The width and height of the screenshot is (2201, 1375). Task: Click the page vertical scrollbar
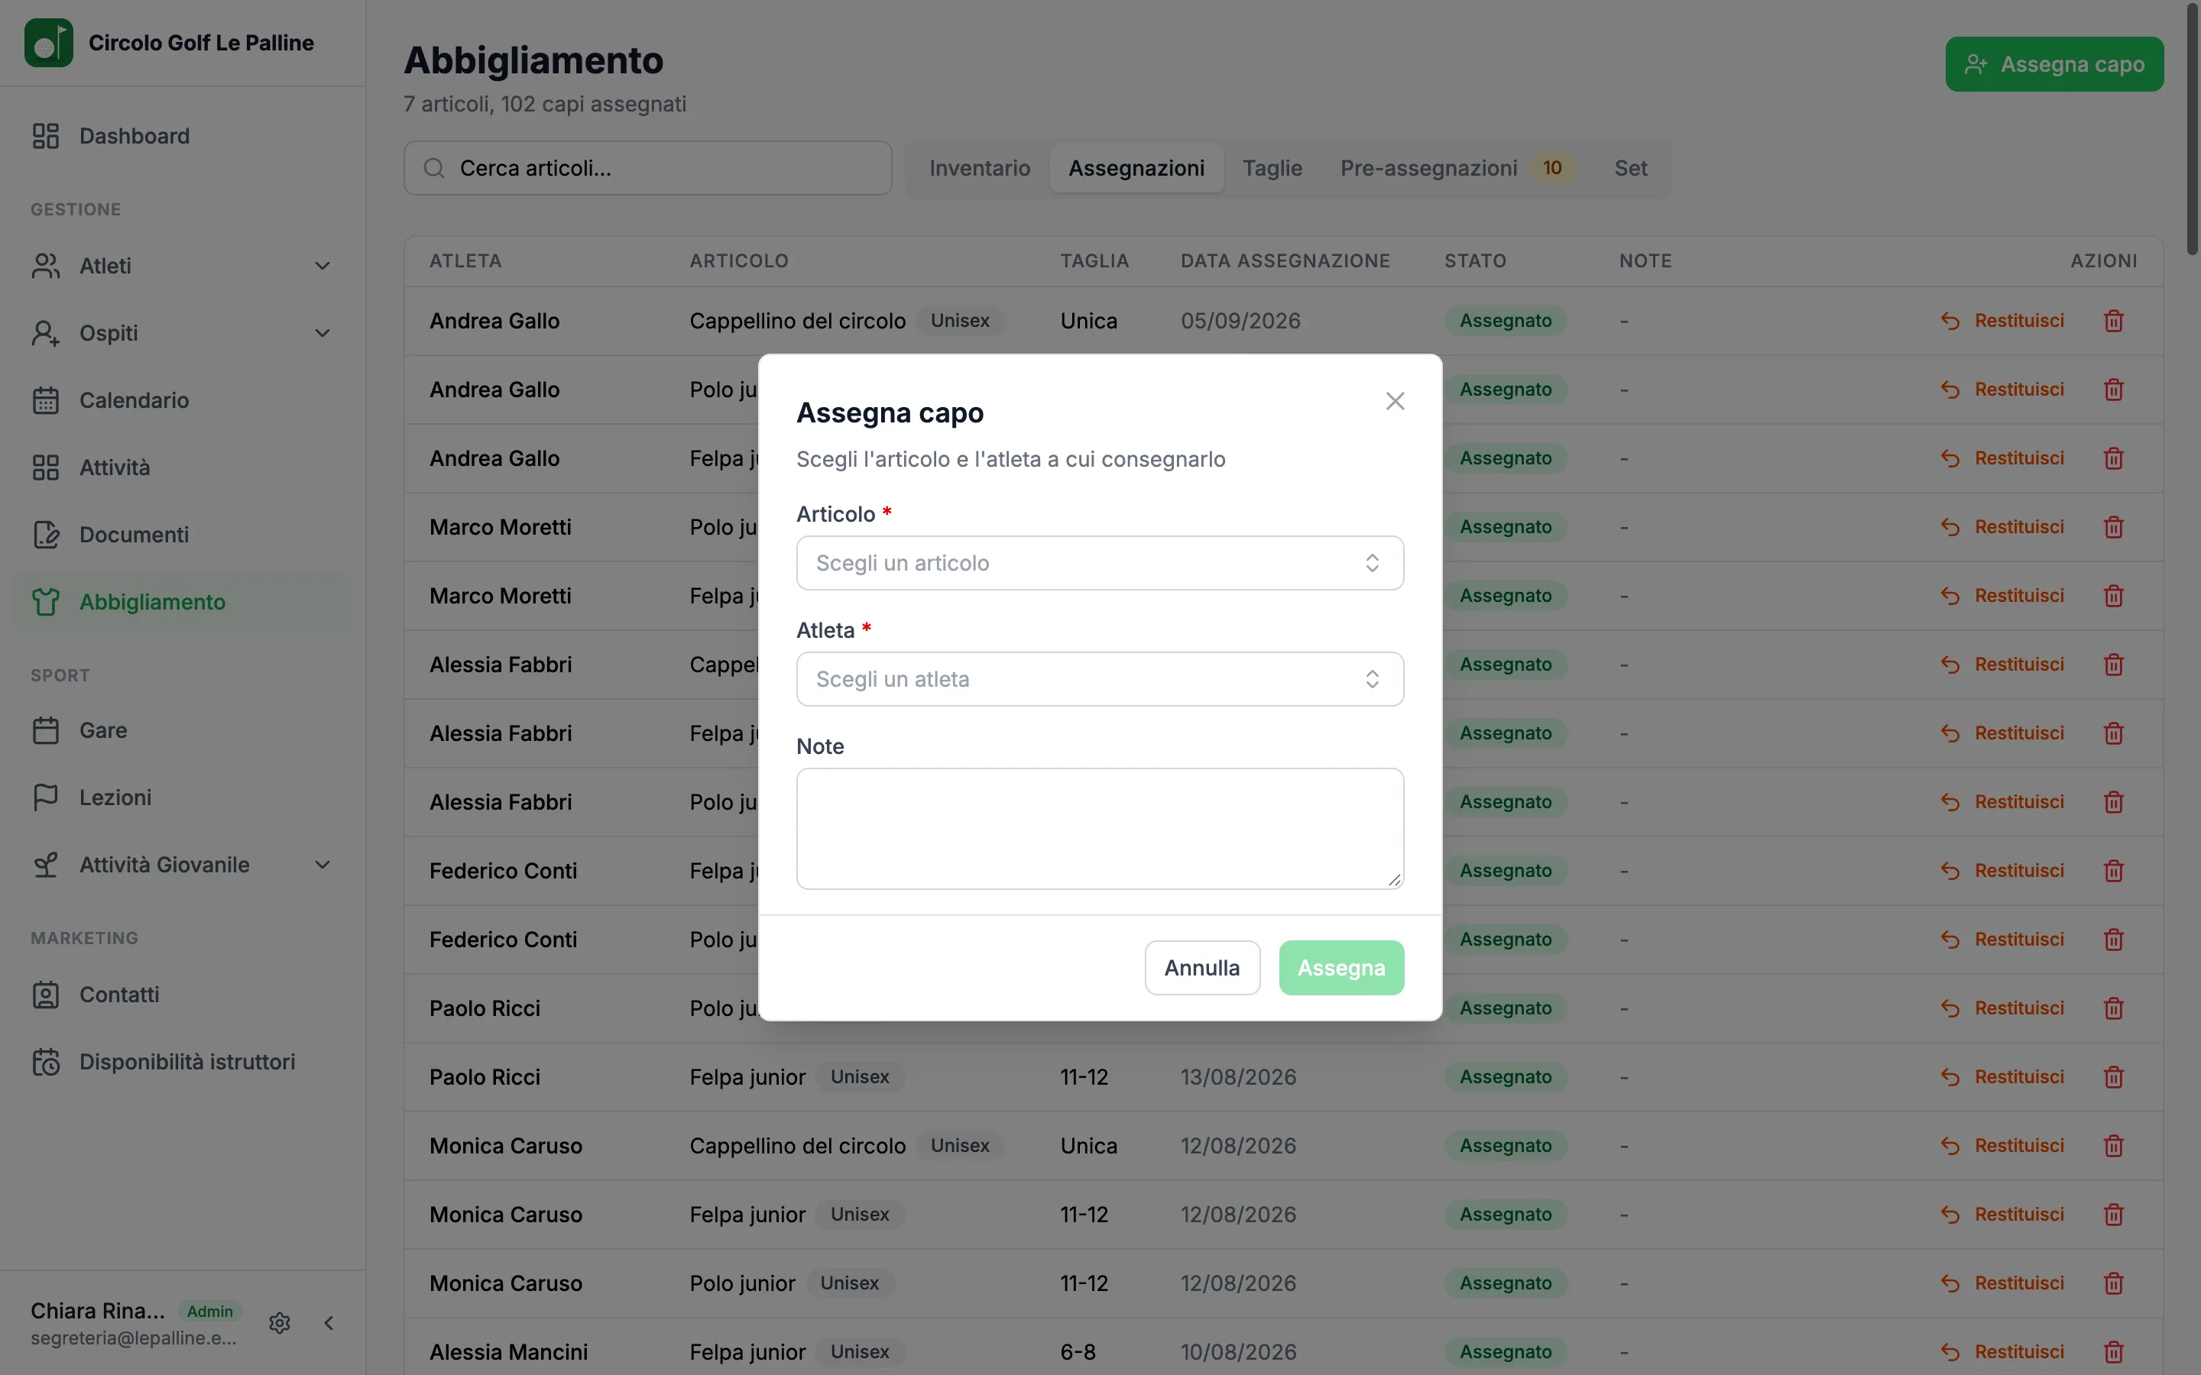click(x=2192, y=128)
